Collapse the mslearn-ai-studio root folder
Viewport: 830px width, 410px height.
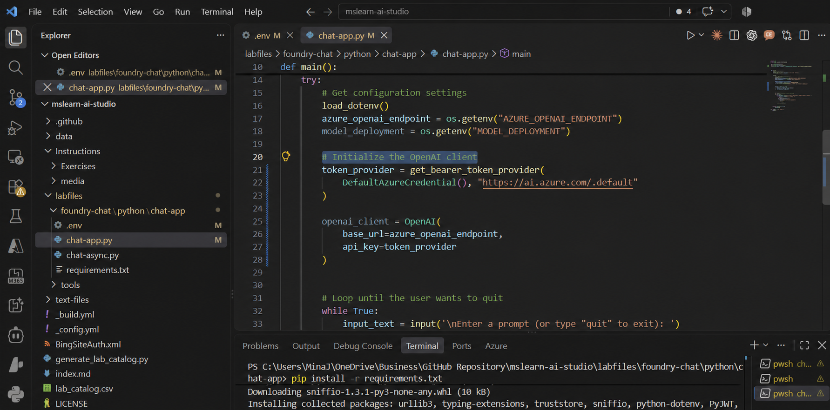[45, 104]
